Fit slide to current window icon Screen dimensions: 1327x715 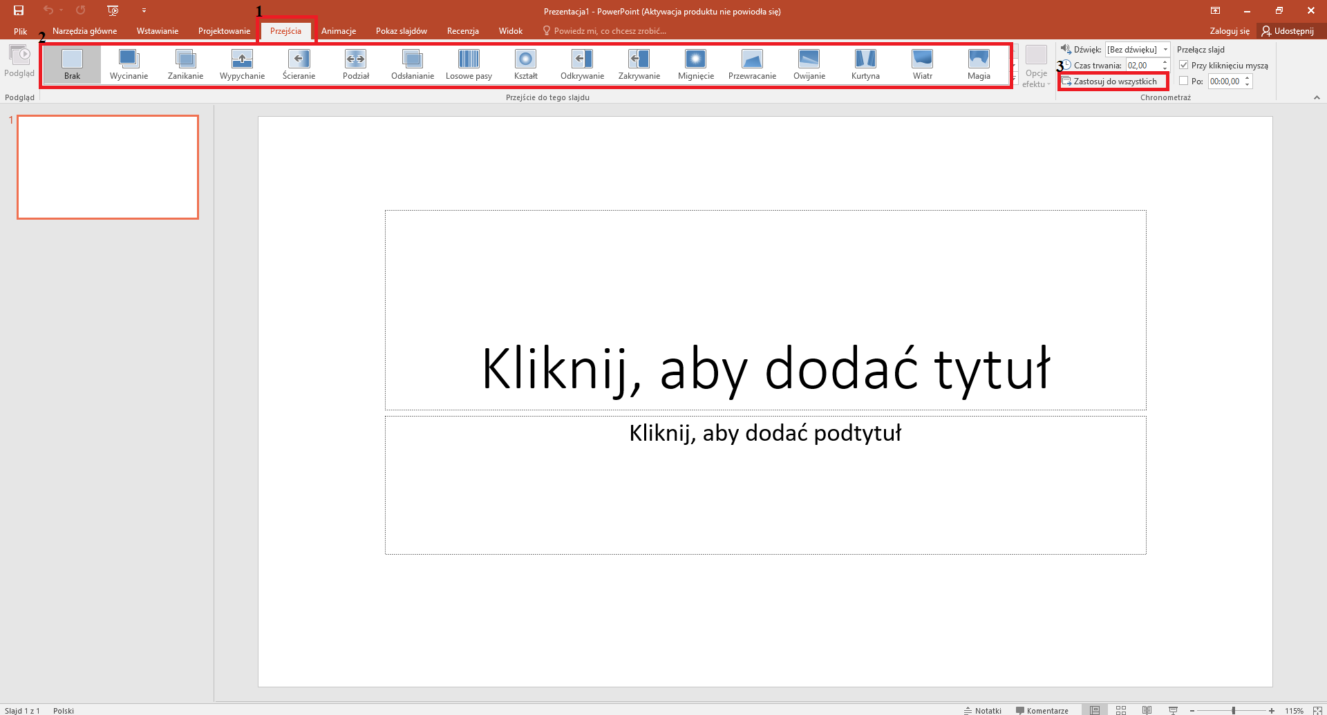pos(1317,710)
